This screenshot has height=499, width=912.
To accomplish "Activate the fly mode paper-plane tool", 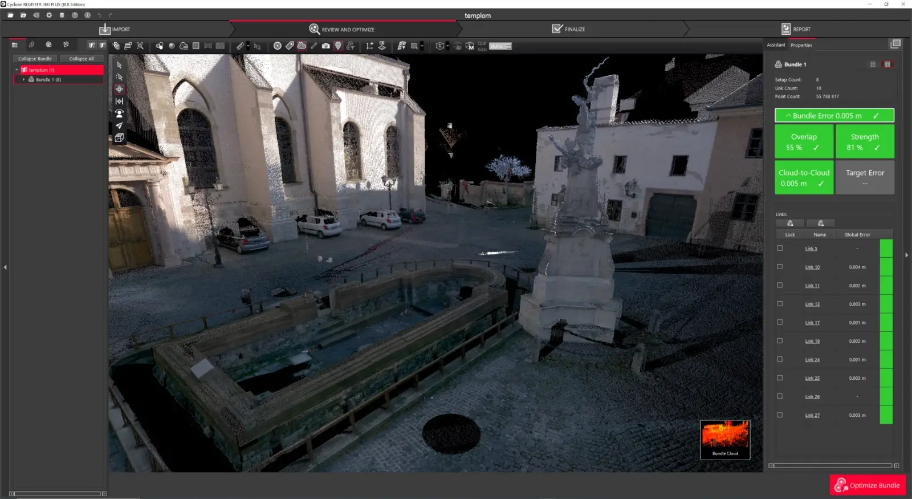I will click(119, 125).
